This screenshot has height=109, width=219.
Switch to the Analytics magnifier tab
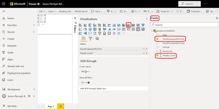[x=97, y=39]
